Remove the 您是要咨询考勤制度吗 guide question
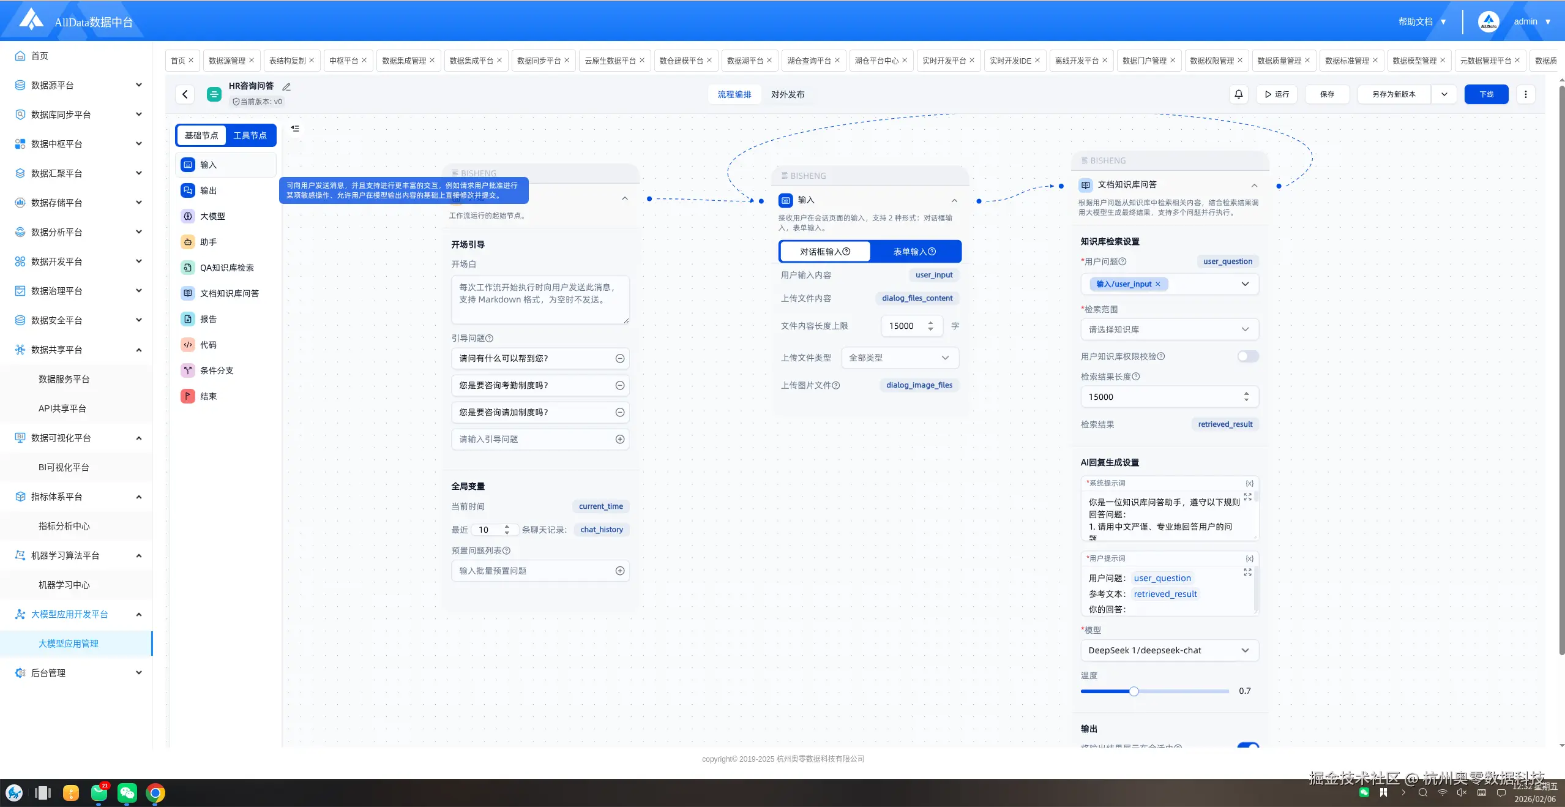1565x807 pixels. [619, 385]
